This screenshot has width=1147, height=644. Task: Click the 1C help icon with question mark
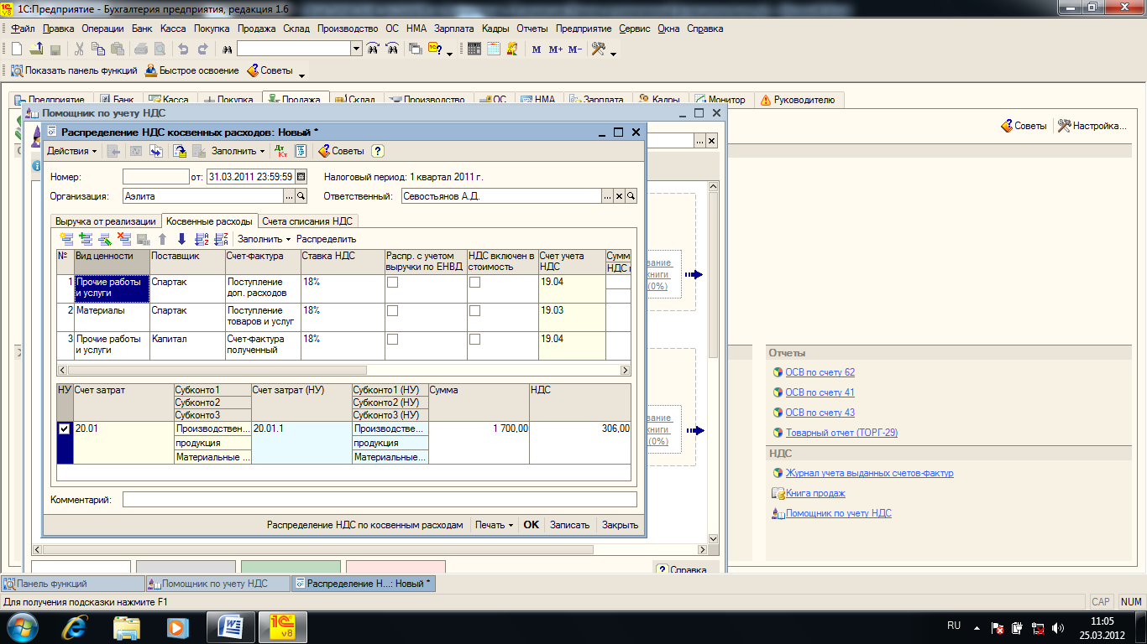click(434, 49)
